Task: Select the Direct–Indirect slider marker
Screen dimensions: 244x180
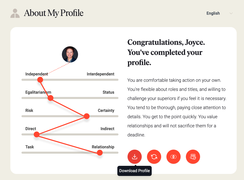Action: pos(37,134)
